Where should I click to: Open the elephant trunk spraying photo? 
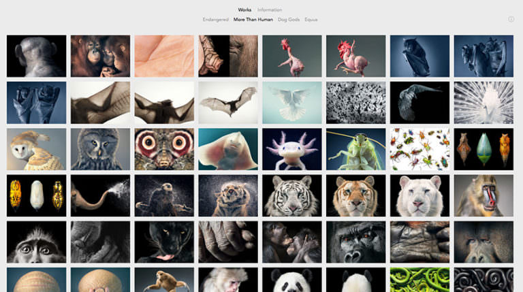tap(100, 195)
